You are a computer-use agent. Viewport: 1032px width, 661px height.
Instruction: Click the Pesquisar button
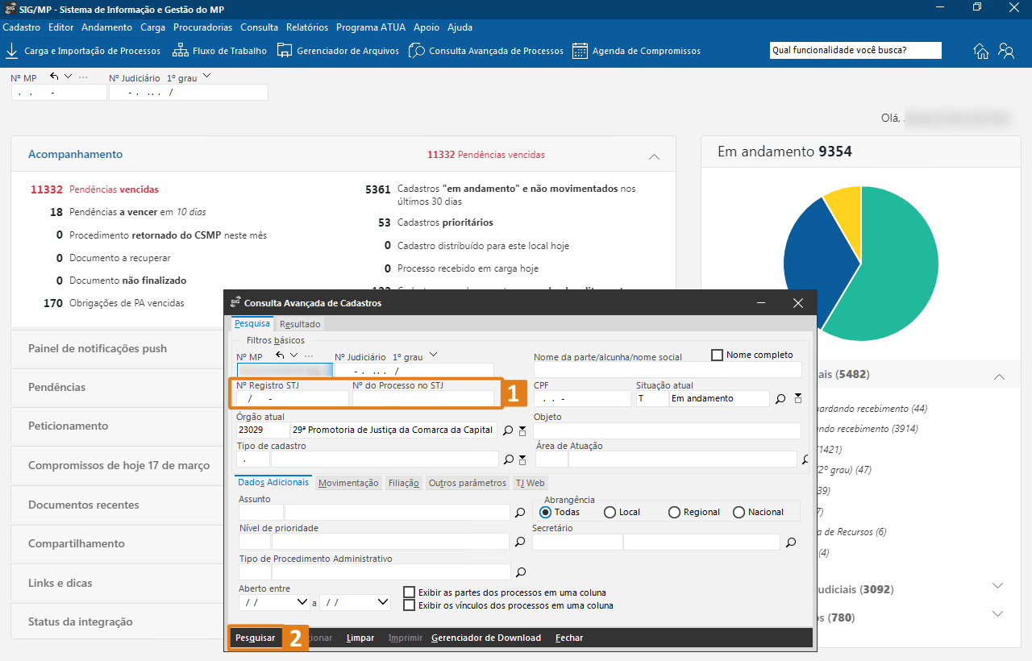(256, 638)
